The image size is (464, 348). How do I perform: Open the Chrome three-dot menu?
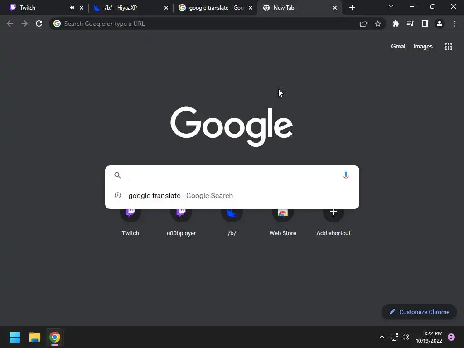point(454,24)
